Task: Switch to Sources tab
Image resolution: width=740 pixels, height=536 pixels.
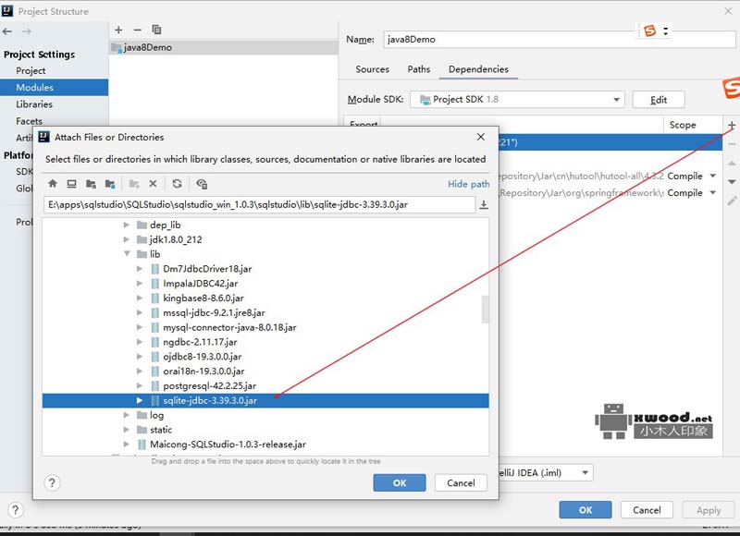Action: 372,69
